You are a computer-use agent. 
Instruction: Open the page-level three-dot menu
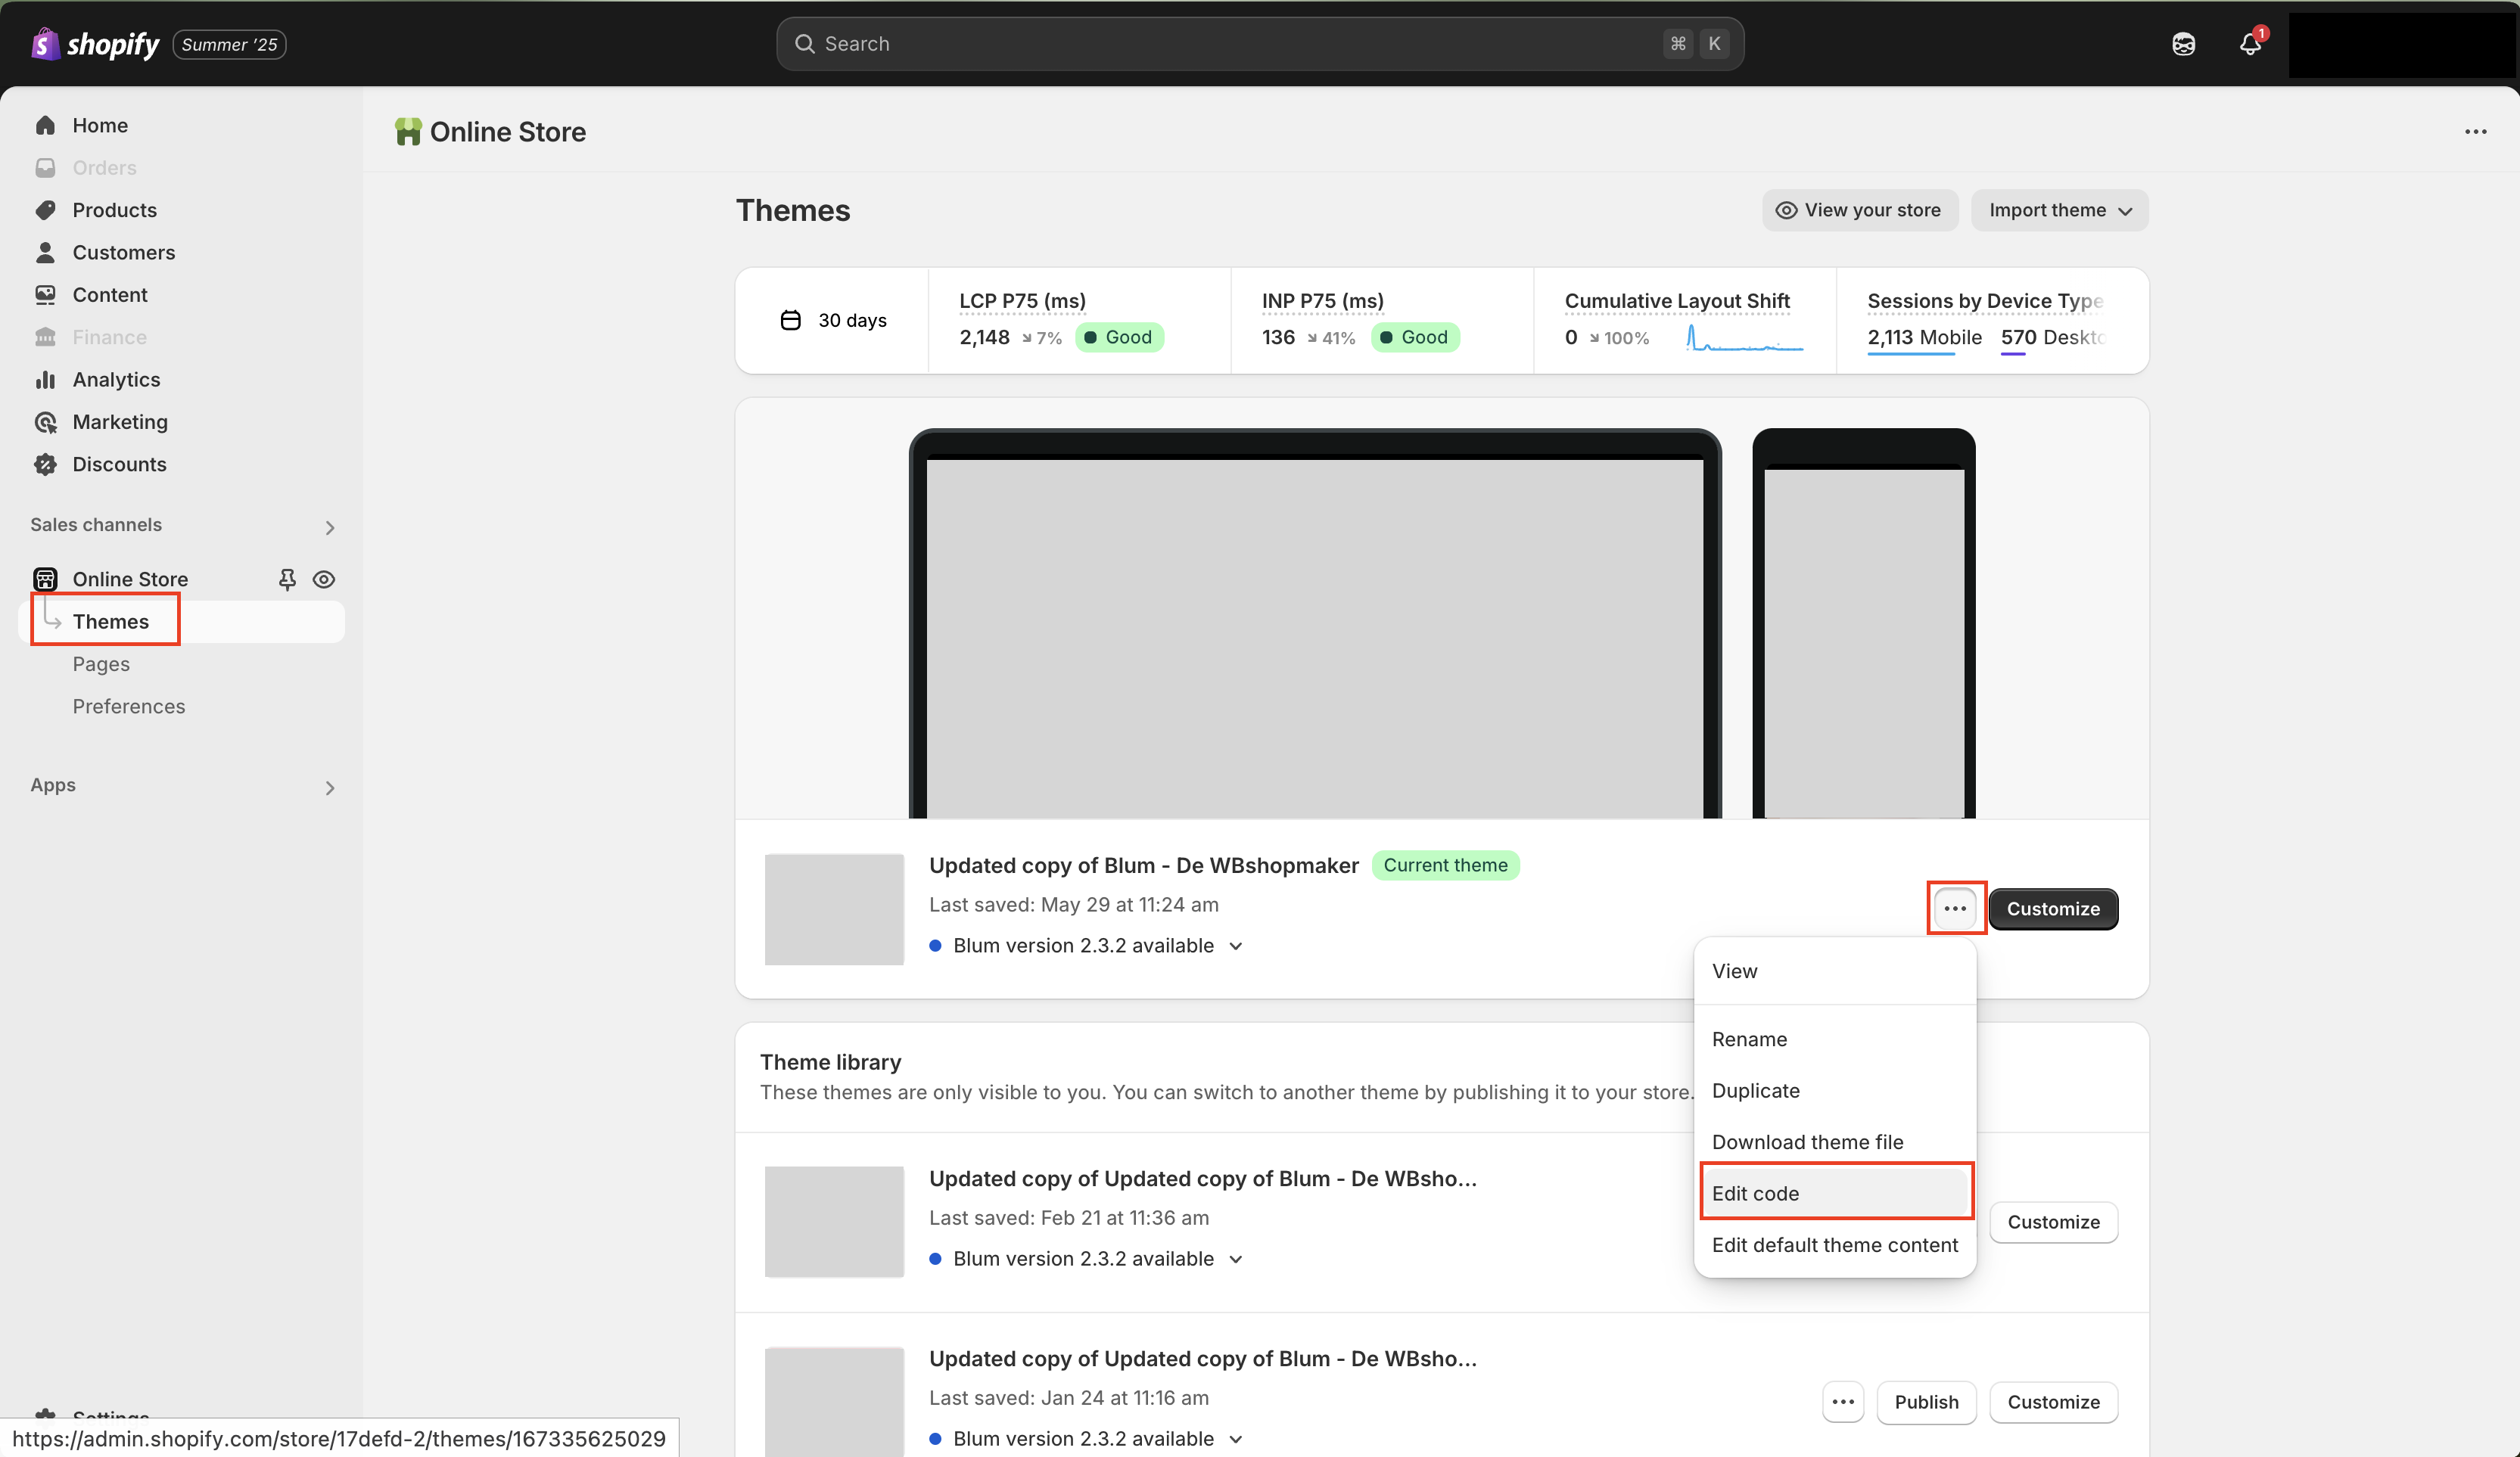2475,132
